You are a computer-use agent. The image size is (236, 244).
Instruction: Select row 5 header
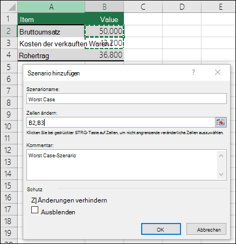9,67
